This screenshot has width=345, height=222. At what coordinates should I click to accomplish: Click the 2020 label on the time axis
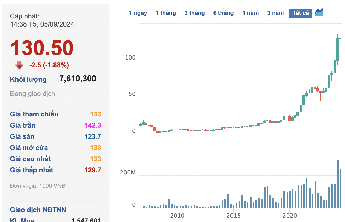click(289, 216)
